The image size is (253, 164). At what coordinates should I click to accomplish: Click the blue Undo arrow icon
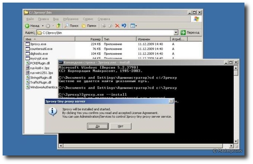coord(124,26)
